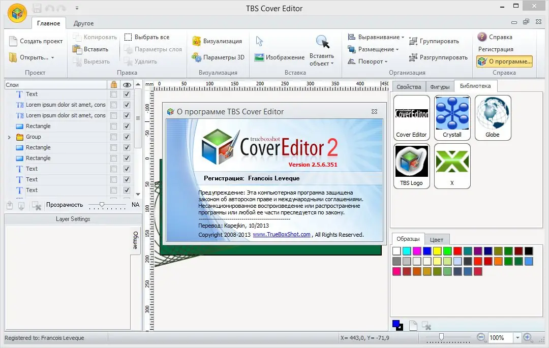Click the eye visibility column header icon

127,85
